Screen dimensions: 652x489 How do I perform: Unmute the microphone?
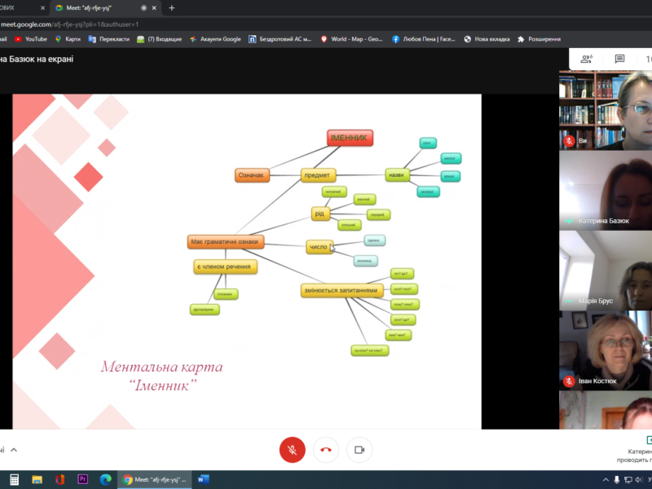point(293,449)
